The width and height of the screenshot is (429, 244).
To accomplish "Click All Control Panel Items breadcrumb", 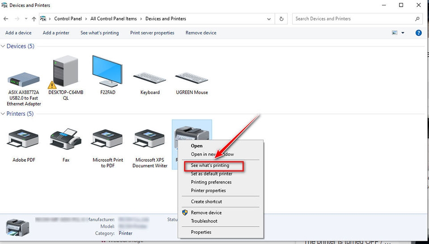I will tap(114, 19).
